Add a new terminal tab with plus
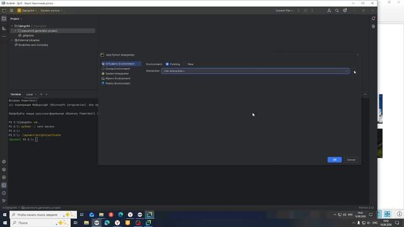This screenshot has height=227, width=404. (x=41, y=94)
